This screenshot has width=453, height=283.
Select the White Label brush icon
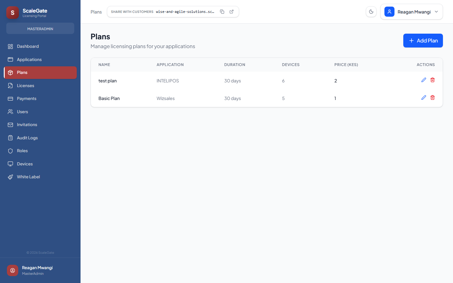[x=10, y=177]
